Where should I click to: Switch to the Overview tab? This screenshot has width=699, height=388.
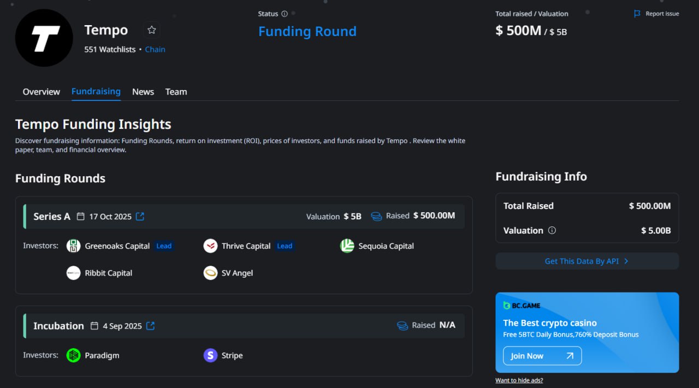pyautogui.click(x=42, y=92)
